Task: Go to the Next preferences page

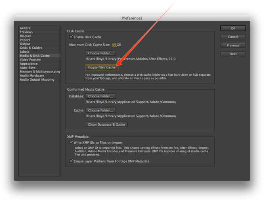Action: tap(233, 54)
